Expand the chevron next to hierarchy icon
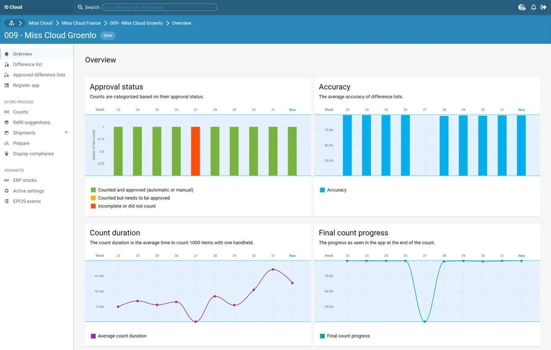This screenshot has width=551, height=350. (x=20, y=23)
